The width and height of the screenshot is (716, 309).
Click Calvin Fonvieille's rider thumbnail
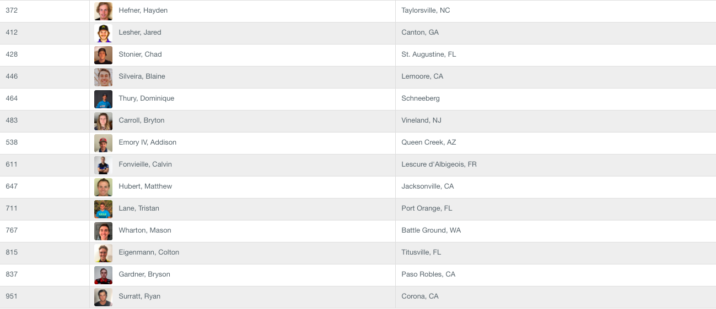click(x=104, y=165)
